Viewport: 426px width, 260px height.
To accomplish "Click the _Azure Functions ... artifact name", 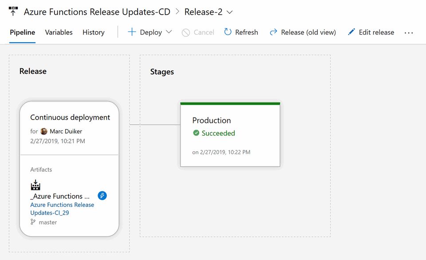I will pos(60,196).
